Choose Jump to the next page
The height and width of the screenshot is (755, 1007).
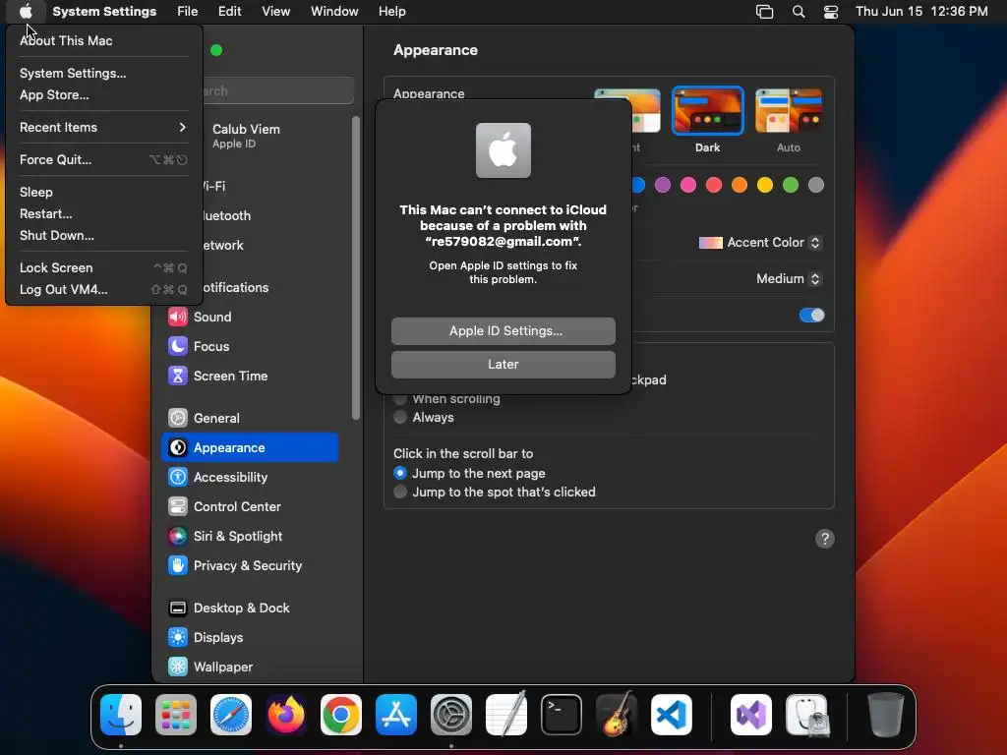(x=400, y=473)
